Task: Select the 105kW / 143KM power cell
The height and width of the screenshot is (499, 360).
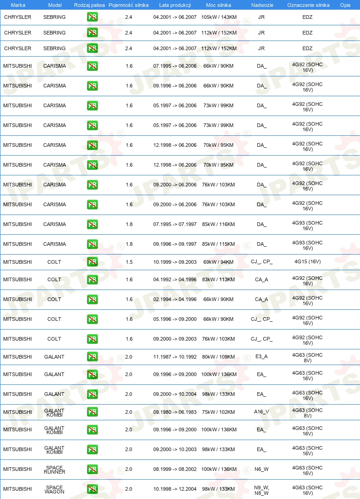Action: (x=219, y=17)
